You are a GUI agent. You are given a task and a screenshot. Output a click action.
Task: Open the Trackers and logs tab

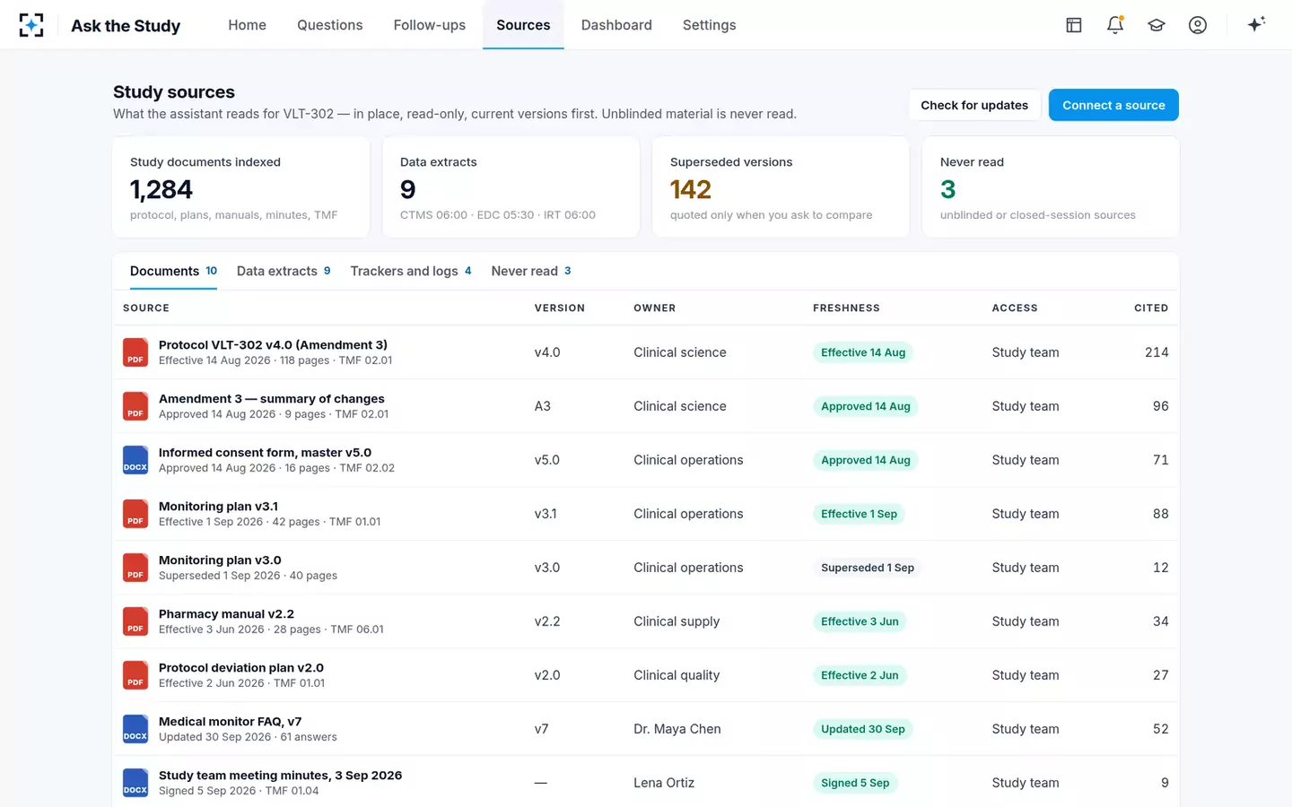[411, 271]
